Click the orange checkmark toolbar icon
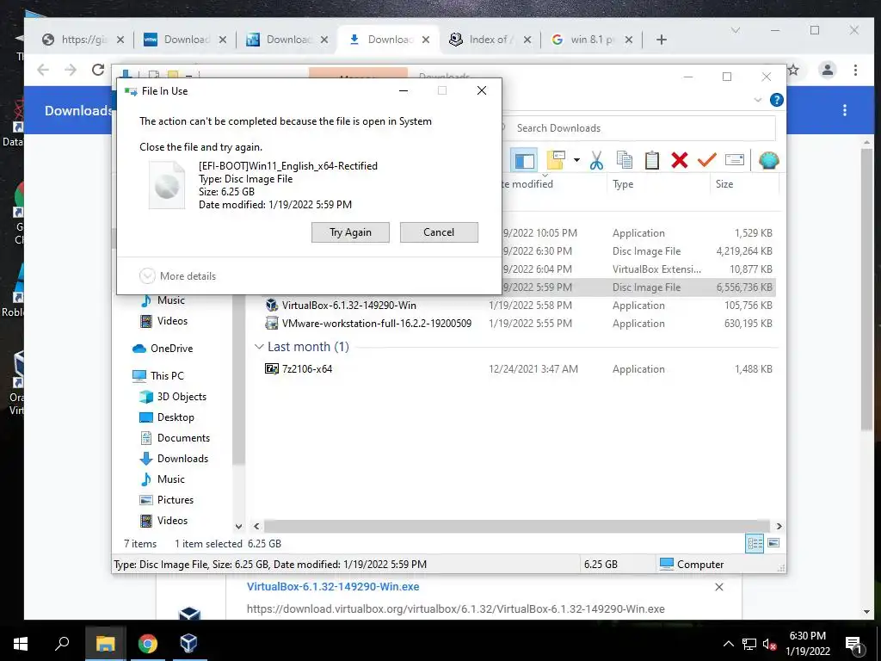Image resolution: width=881 pixels, height=661 pixels. (707, 161)
